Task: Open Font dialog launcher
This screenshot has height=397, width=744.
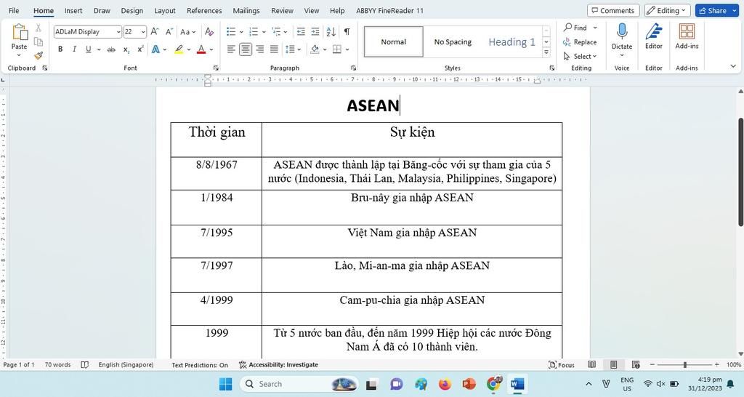Action: [216, 68]
